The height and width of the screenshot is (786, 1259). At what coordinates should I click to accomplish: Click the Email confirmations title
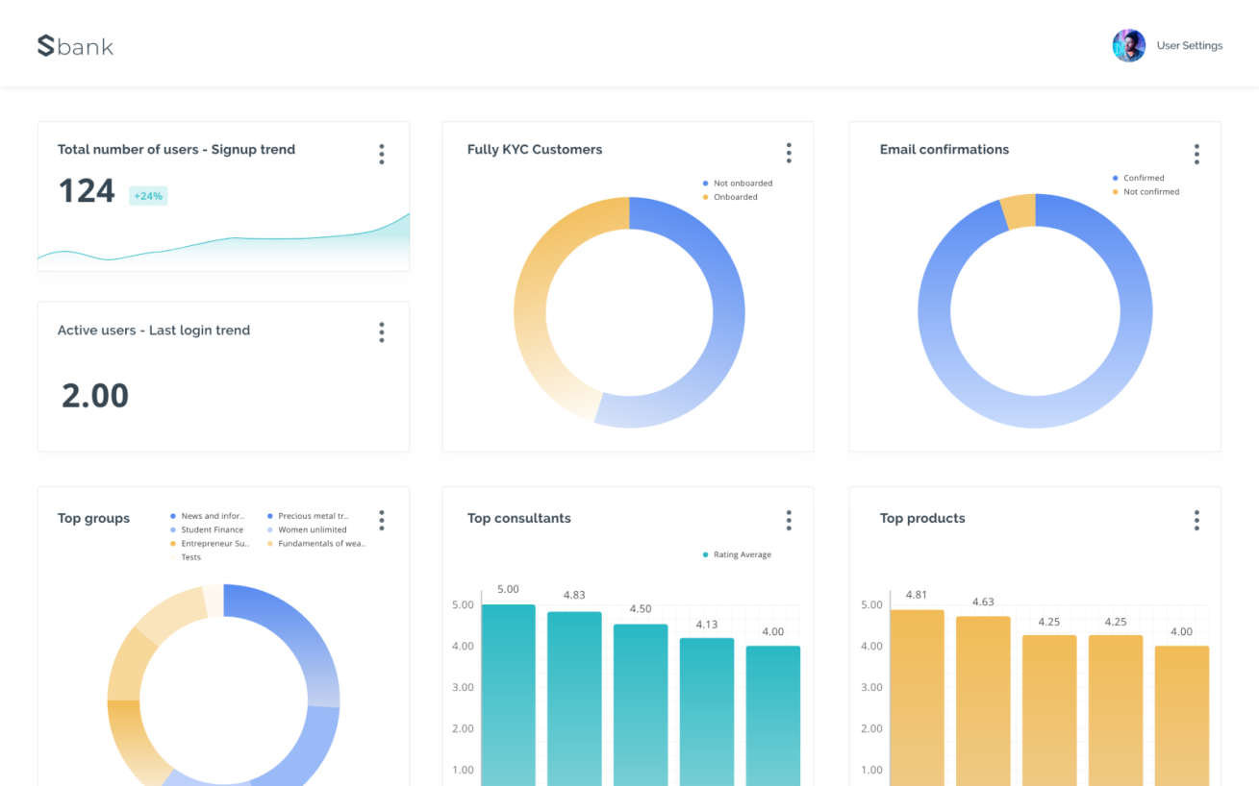pos(944,149)
